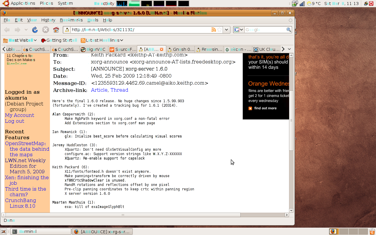
Task: Click the Log out link
Action: pos(14,121)
